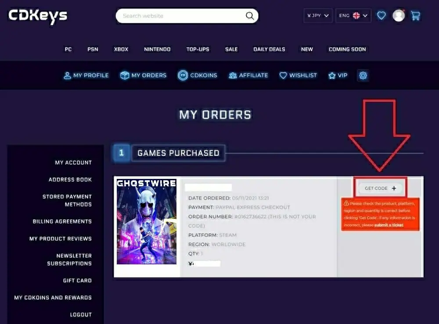Click the Search website input field
This screenshot has height=324, width=439.
point(180,16)
